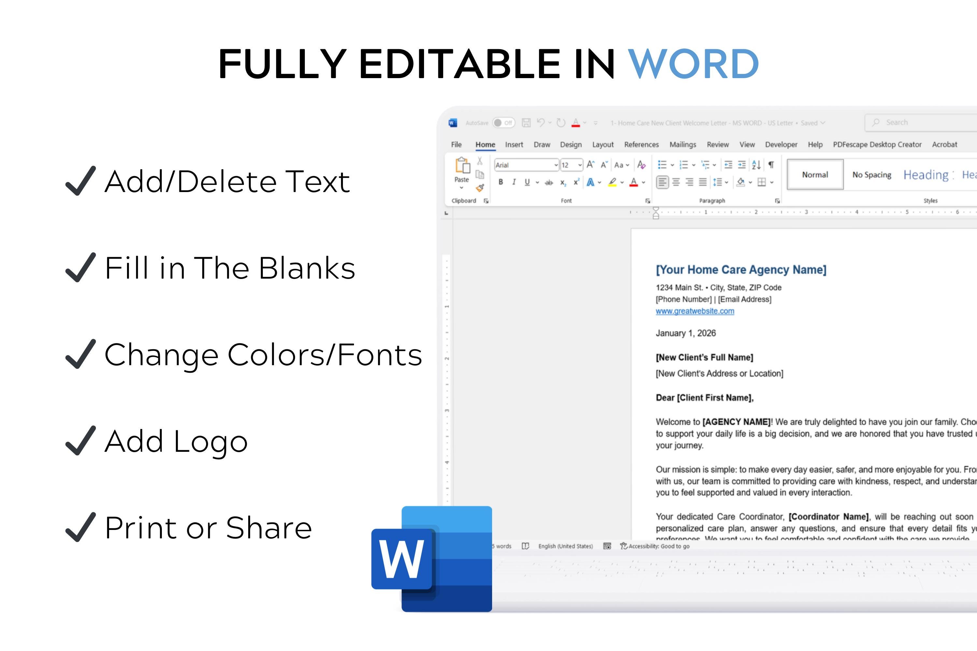The width and height of the screenshot is (977, 651).
Task: Open the PDFescape Desktop Creator tab
Action: point(877,145)
